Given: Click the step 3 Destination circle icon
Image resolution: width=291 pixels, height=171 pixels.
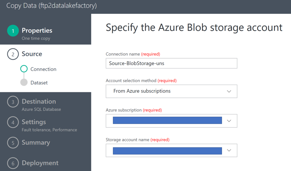Looking at the screenshot, I should point(13,102).
